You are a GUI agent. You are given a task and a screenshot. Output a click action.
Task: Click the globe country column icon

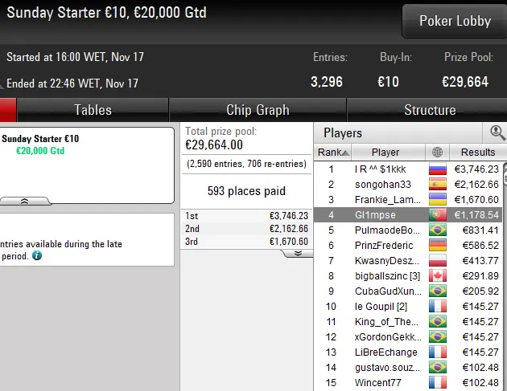coord(437,152)
